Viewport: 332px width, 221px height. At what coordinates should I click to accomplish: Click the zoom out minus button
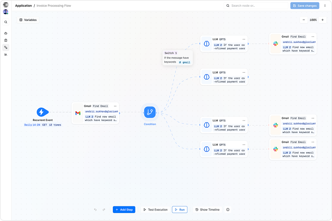[304, 20]
